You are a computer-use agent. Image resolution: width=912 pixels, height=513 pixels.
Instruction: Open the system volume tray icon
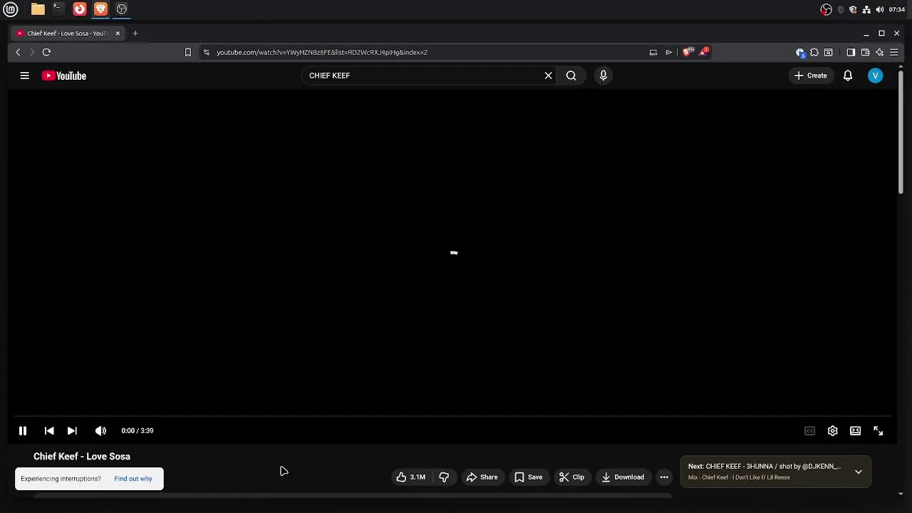[x=880, y=9]
